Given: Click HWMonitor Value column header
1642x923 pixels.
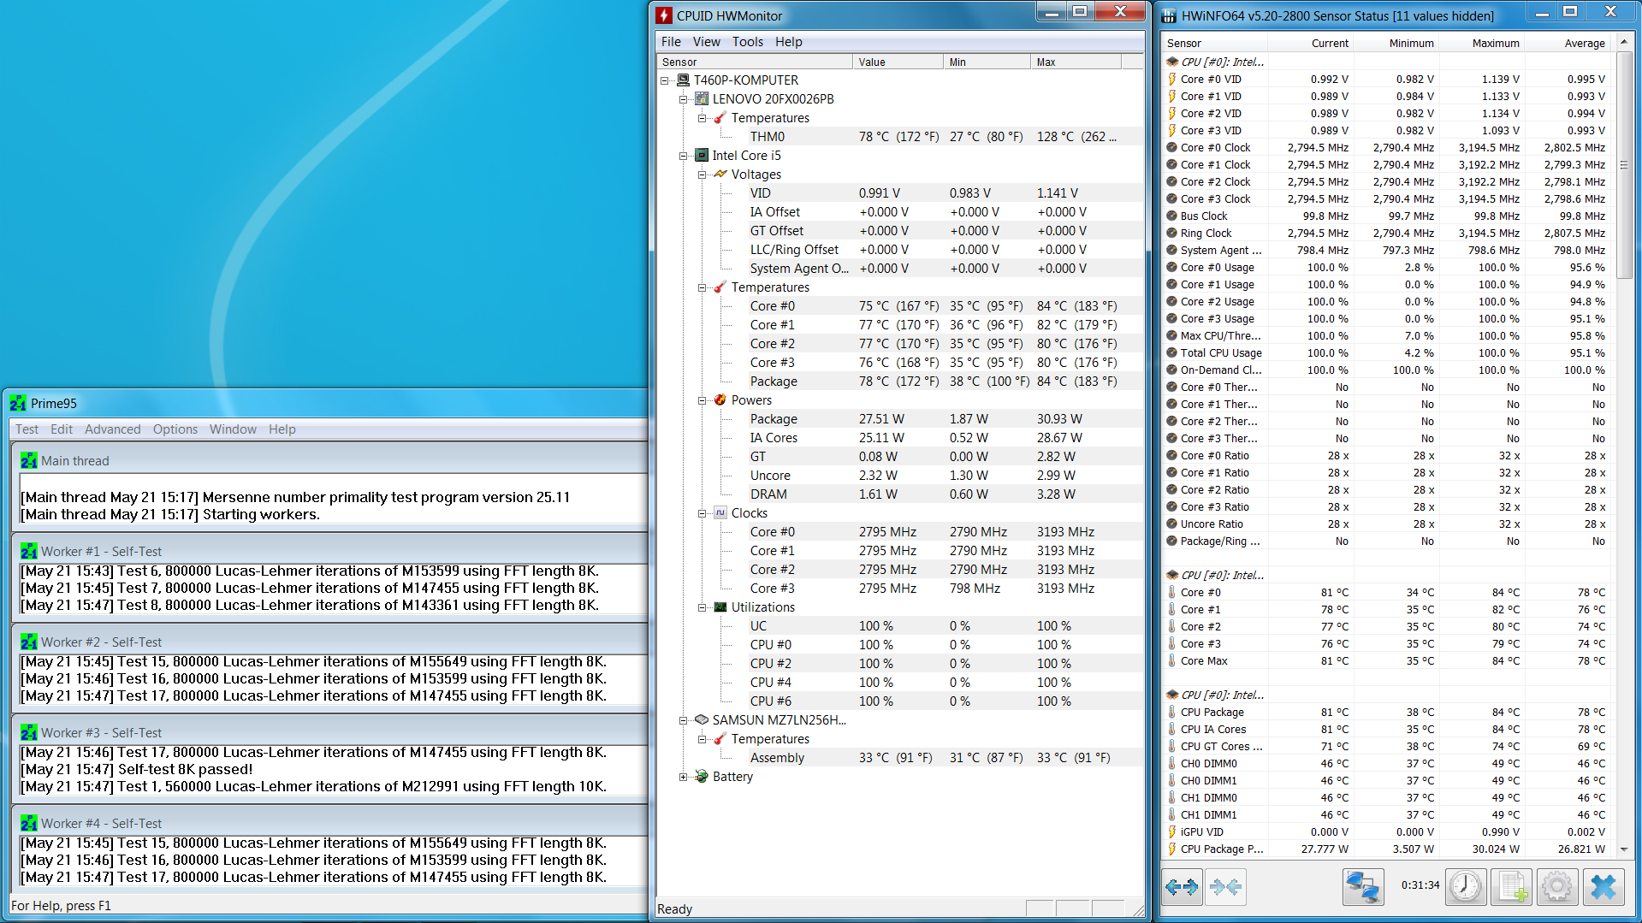Looking at the screenshot, I should tap(898, 62).
